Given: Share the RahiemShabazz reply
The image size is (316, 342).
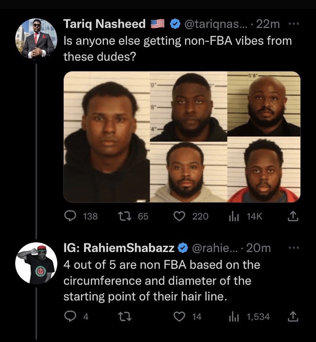Looking at the screenshot, I should [x=293, y=317].
